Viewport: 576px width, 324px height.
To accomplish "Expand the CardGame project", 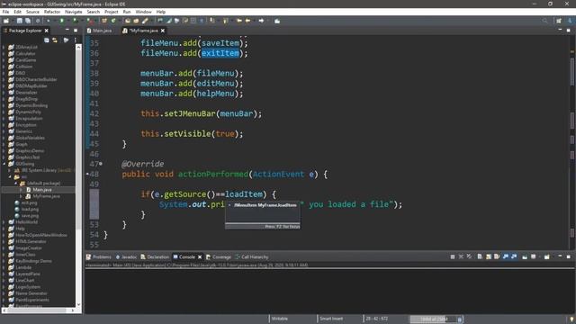I will (x=4, y=60).
